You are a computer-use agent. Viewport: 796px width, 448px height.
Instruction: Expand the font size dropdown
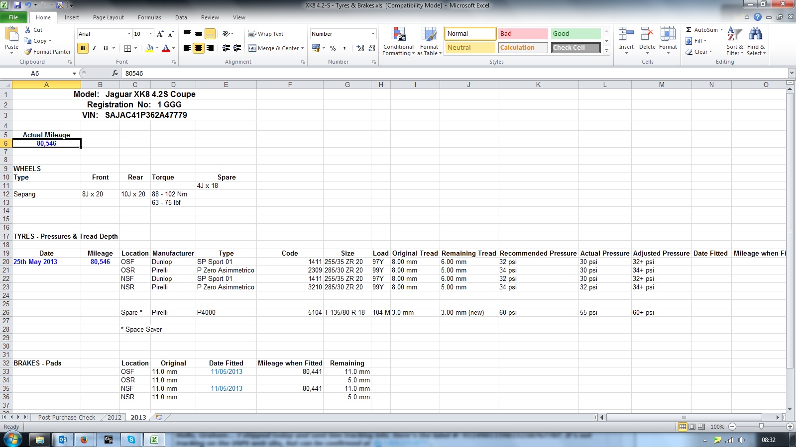pos(147,34)
